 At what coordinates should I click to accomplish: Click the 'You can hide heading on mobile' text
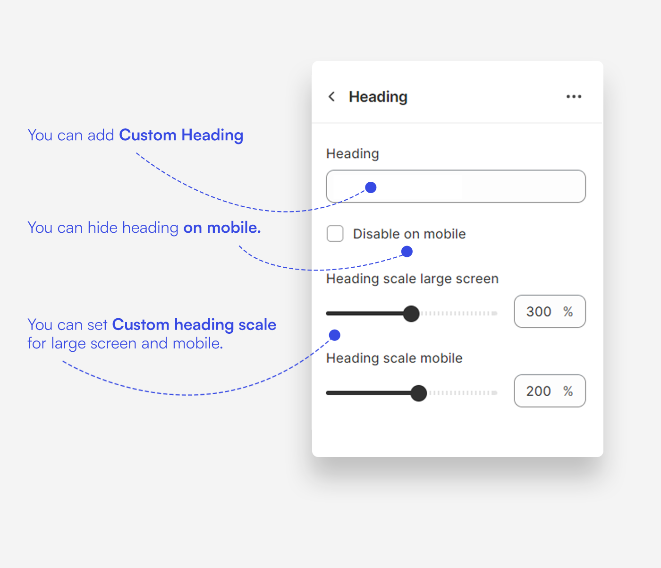[x=144, y=228]
